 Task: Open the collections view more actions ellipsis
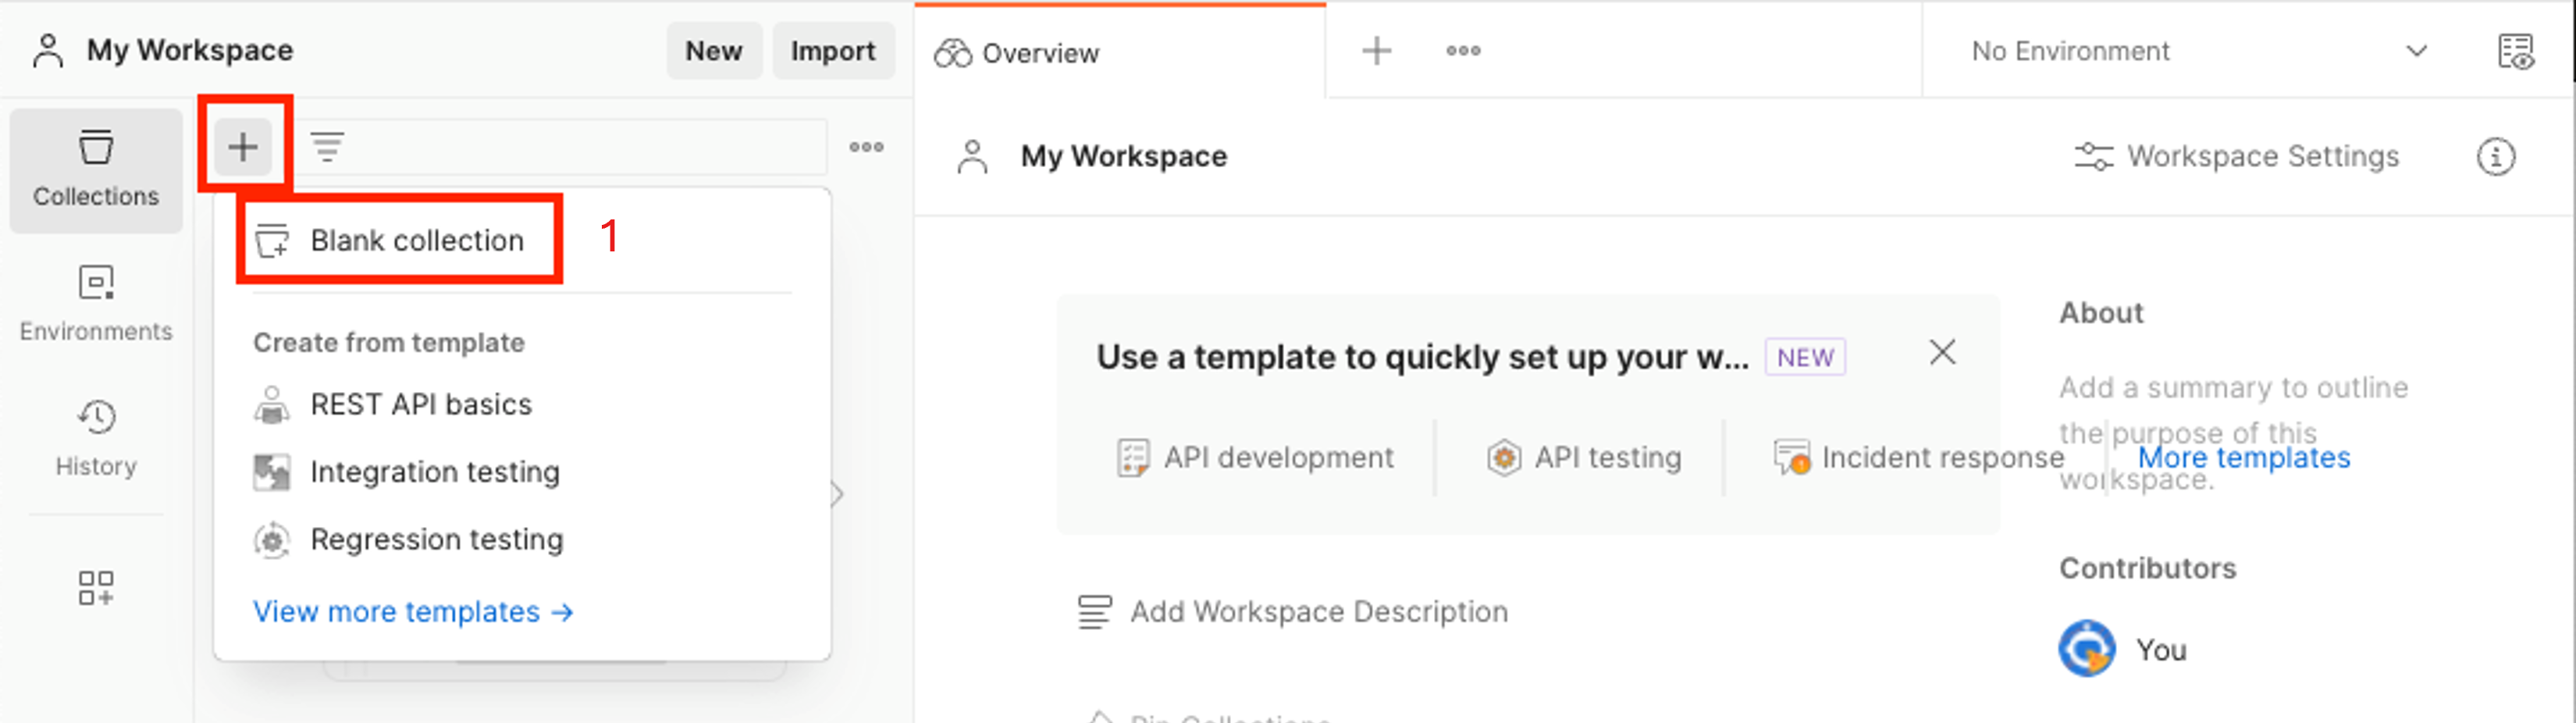[866, 147]
